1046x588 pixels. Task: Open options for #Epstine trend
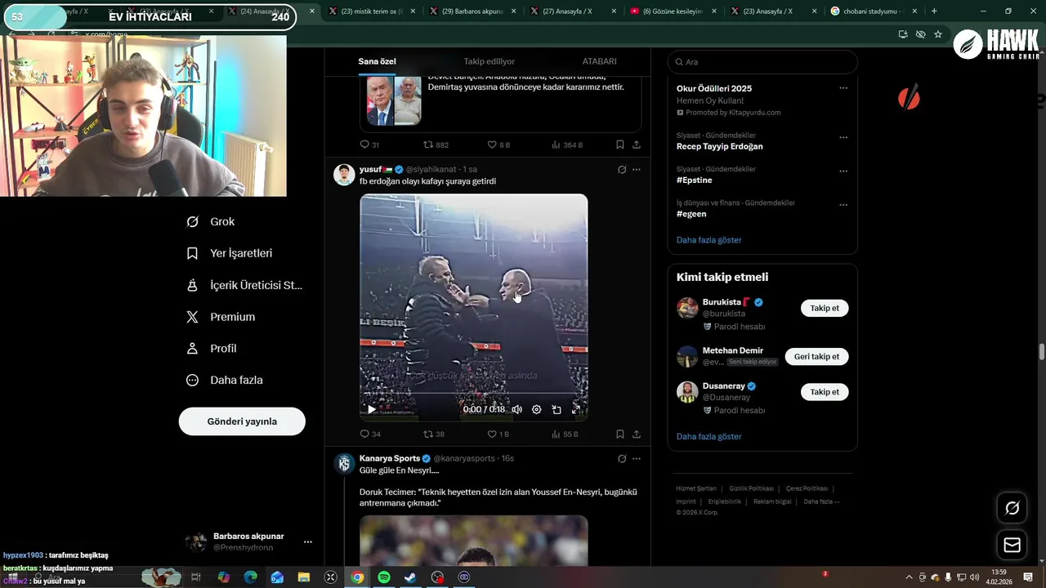(843, 171)
